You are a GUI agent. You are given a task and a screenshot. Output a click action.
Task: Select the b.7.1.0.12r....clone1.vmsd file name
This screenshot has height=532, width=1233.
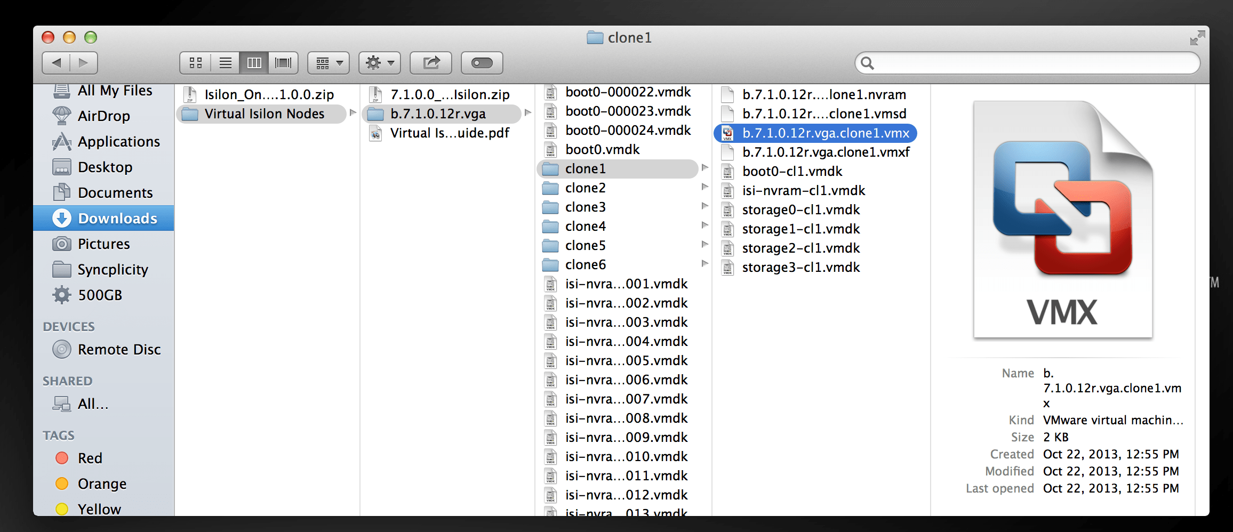tap(824, 114)
